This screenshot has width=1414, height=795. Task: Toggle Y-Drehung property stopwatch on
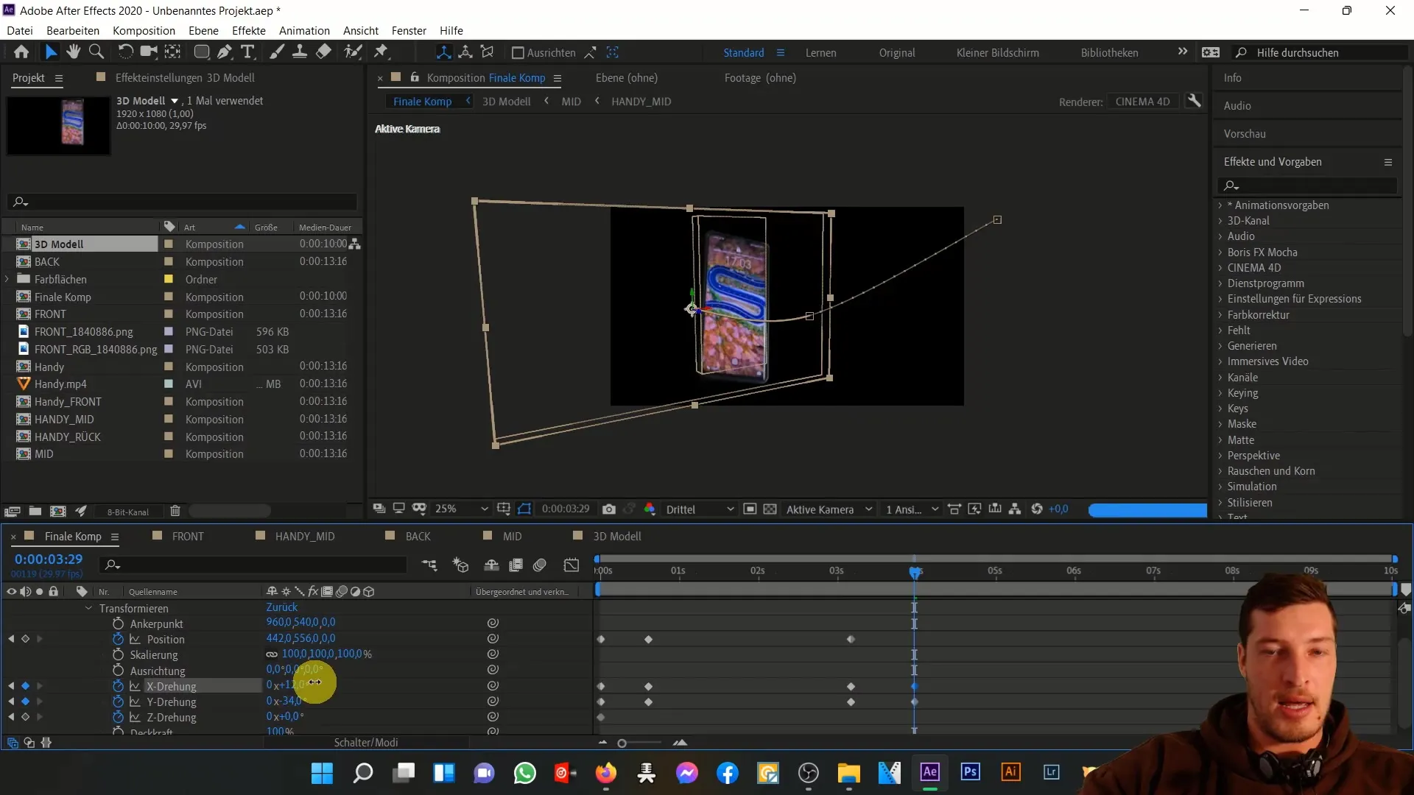(x=116, y=701)
